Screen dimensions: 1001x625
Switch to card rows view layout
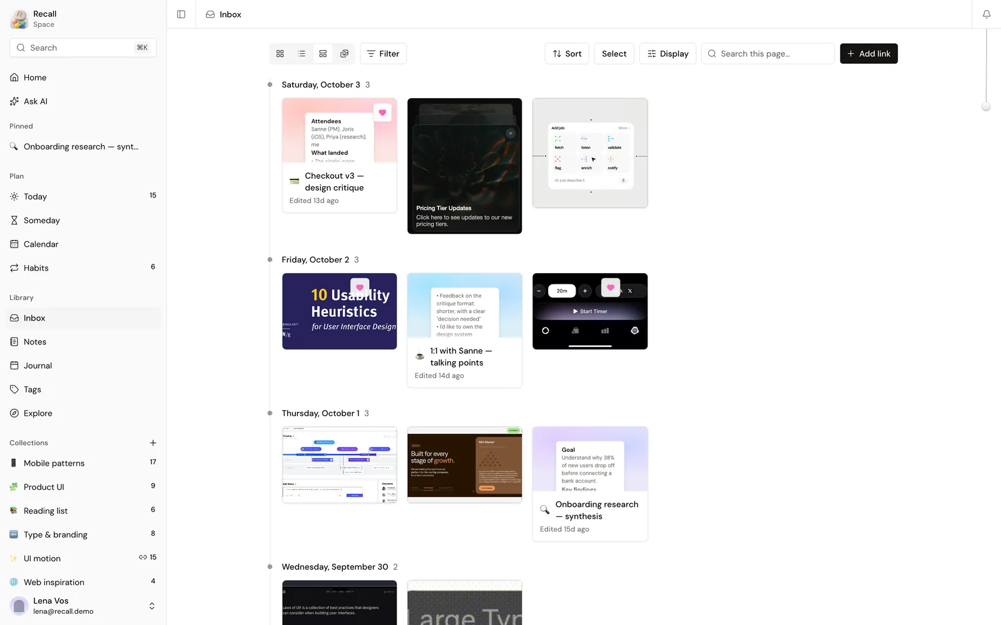click(x=323, y=54)
